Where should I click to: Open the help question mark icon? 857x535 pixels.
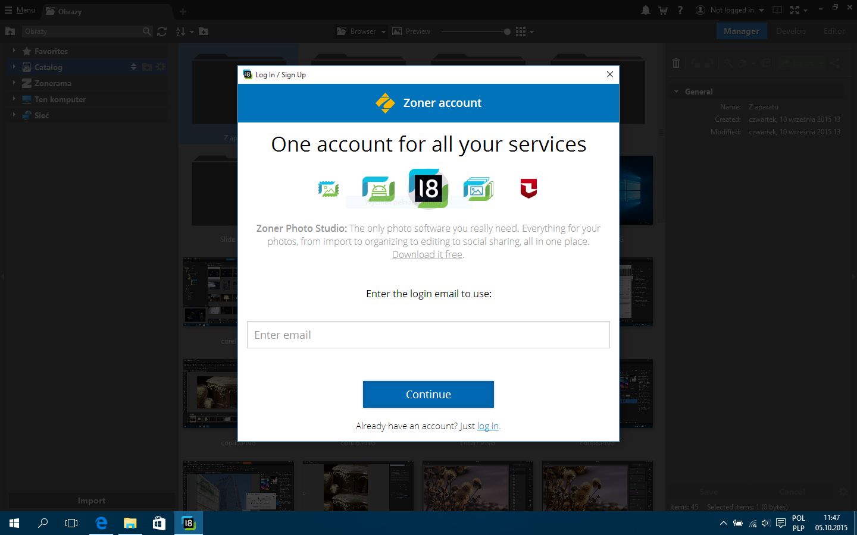tap(680, 10)
